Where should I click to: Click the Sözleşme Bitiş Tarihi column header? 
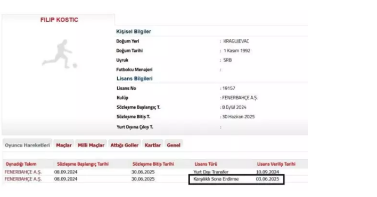153,164
